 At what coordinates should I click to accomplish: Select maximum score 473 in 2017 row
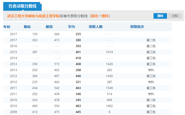[x=57, y=40]
